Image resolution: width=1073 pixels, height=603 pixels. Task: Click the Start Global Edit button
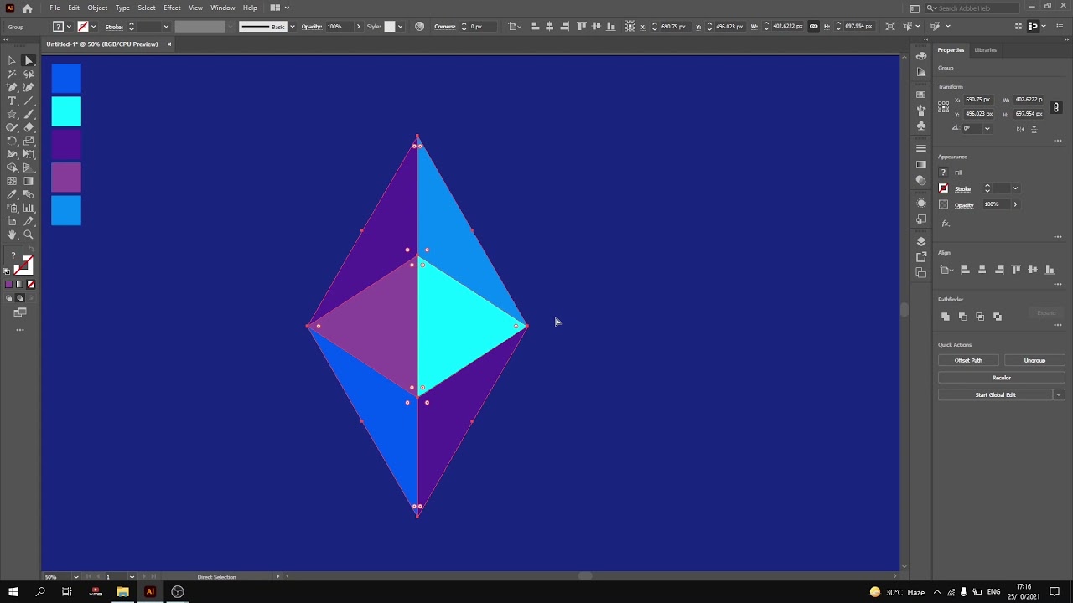coord(996,394)
